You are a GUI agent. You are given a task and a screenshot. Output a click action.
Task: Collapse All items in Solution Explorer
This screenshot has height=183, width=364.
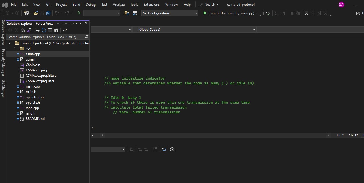[50, 30]
